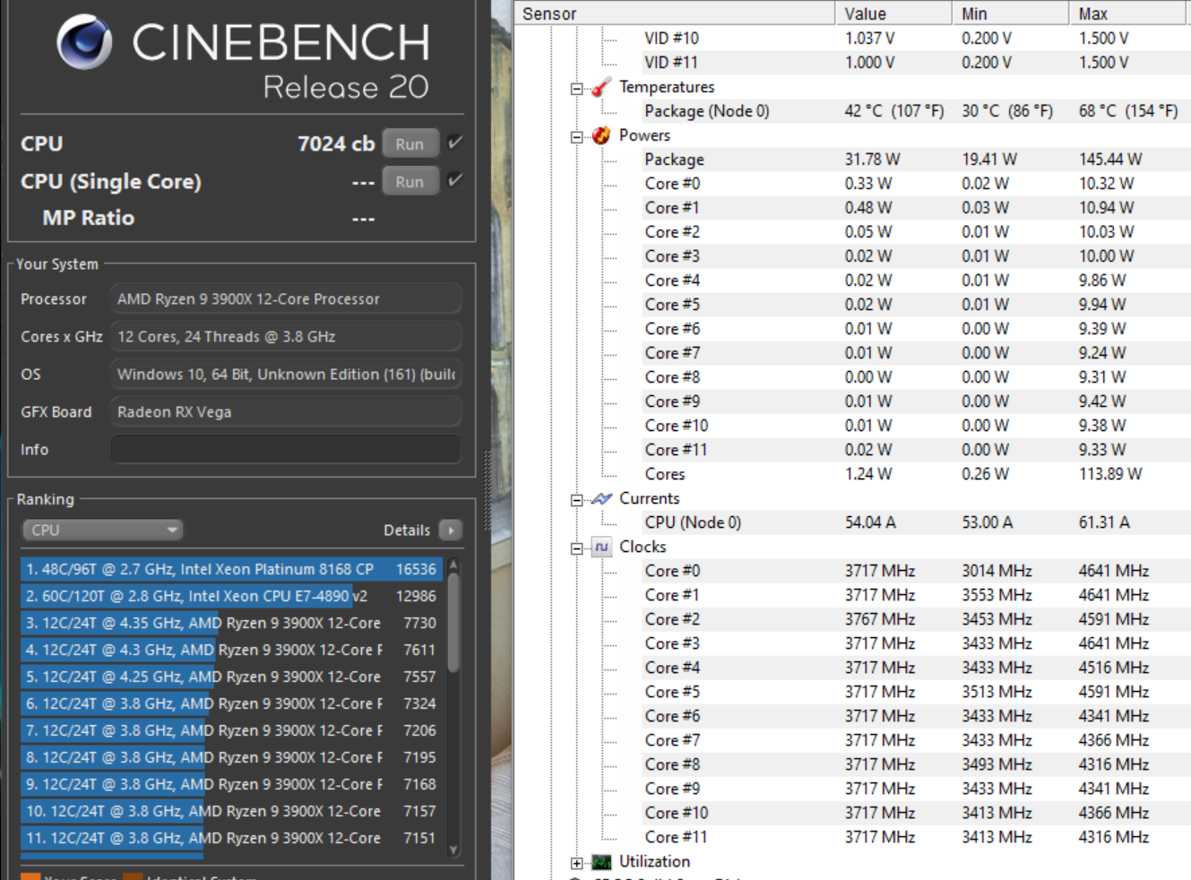Open ranking Details arrow button
The image size is (1191, 880).
coord(451,531)
